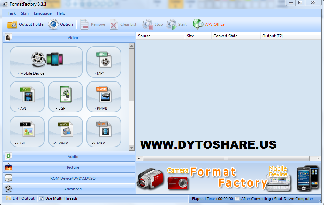
Task: Choose the 3GP format icon
Action: click(x=66, y=94)
